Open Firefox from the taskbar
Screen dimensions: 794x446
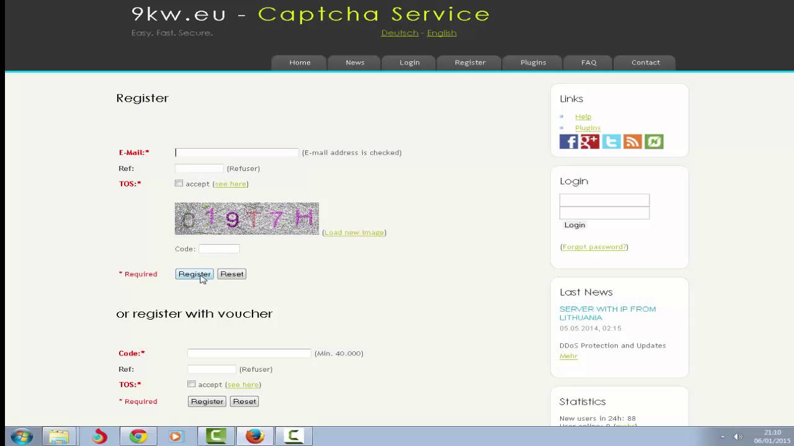point(255,437)
